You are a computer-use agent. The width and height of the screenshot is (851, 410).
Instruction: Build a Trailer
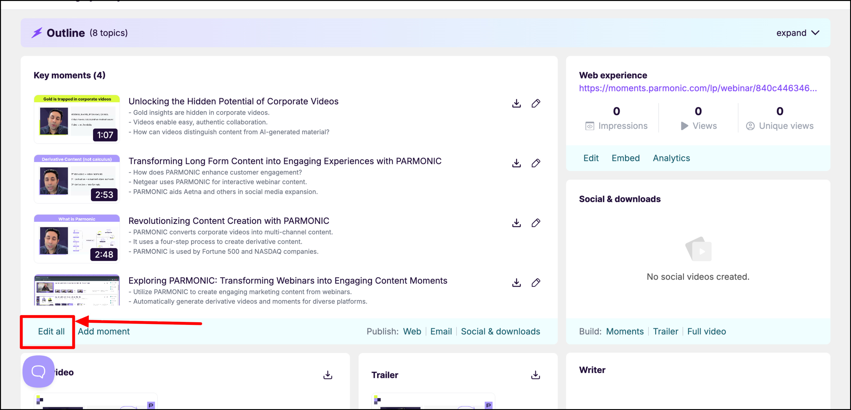[x=665, y=331]
